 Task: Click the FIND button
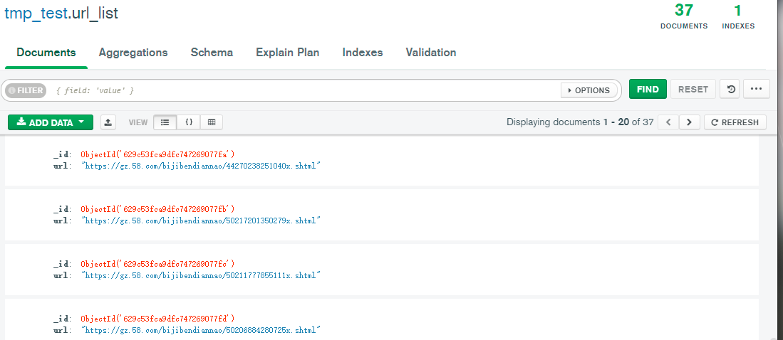pyautogui.click(x=648, y=89)
